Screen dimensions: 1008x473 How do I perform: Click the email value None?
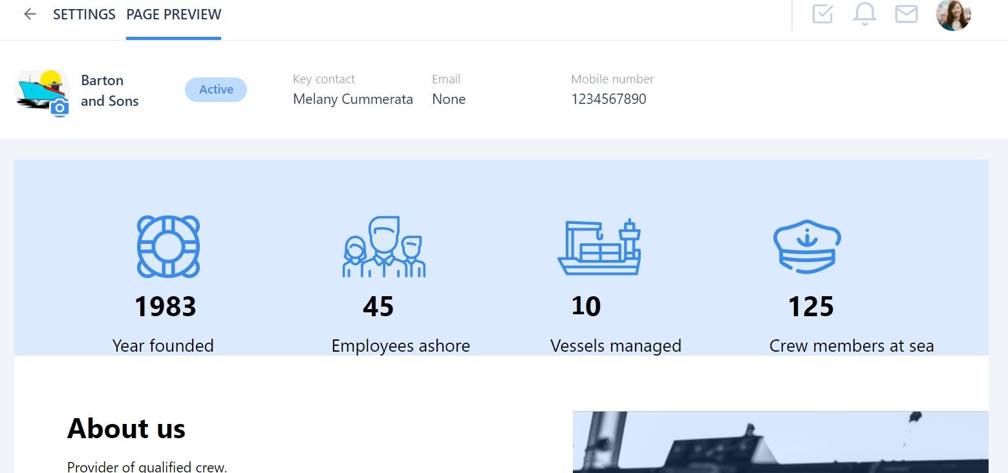(449, 99)
